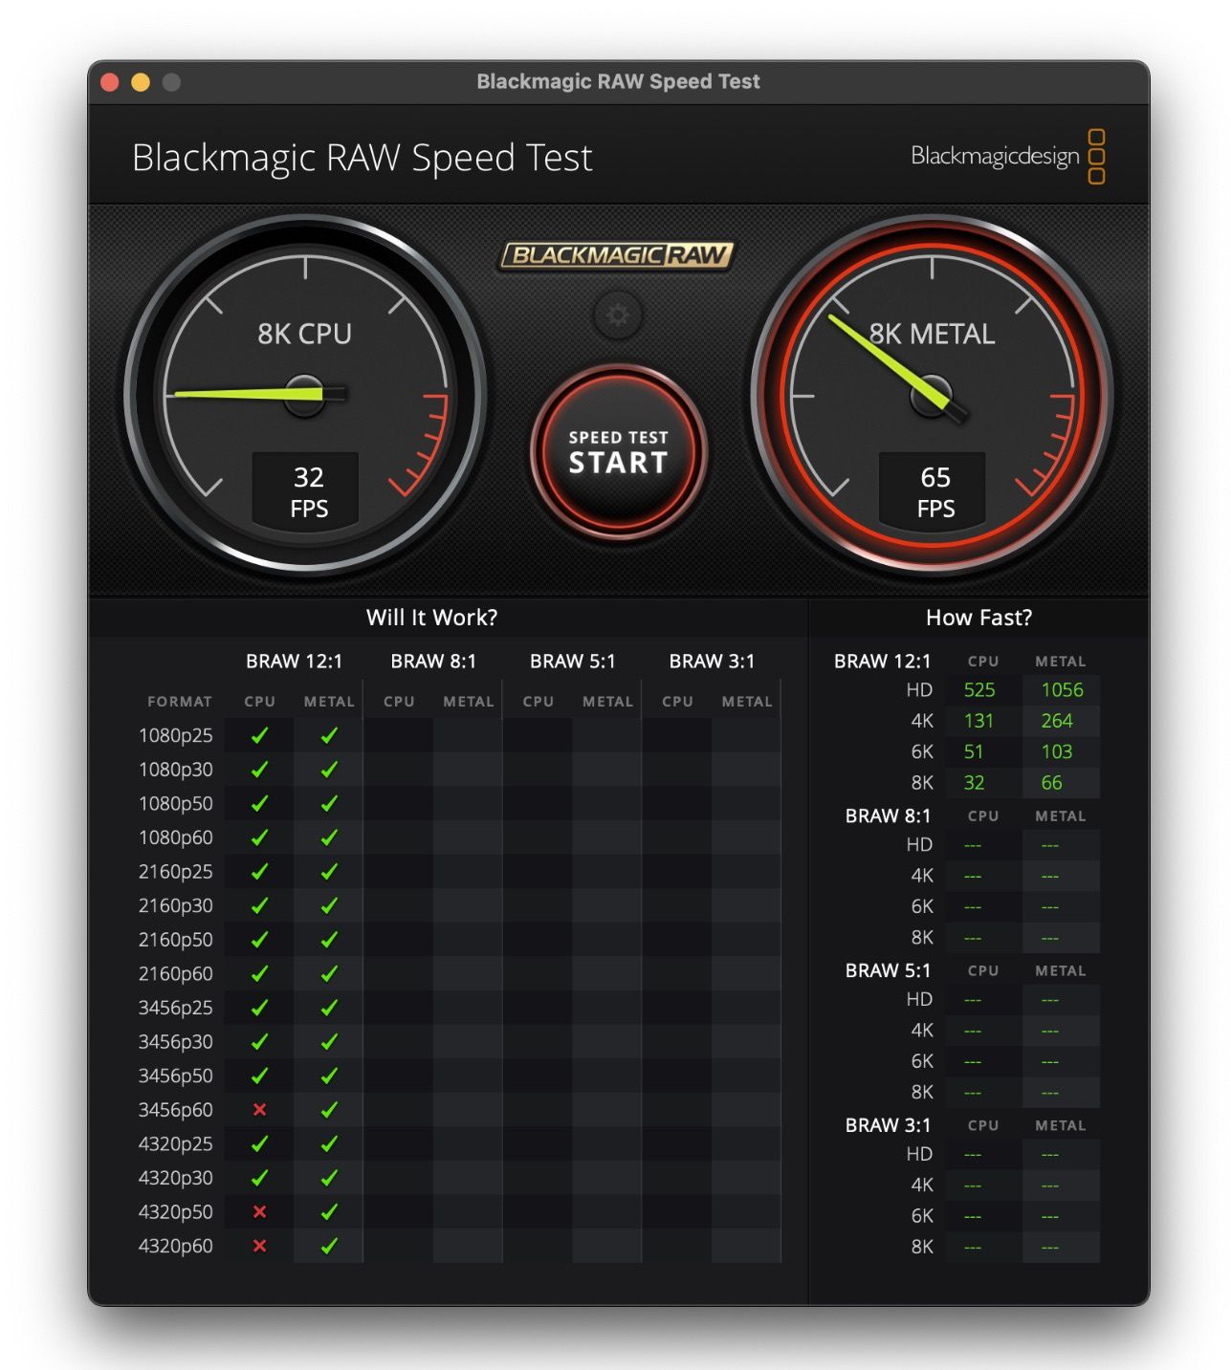
Task: Close the Speed Test window
Action: [x=110, y=82]
